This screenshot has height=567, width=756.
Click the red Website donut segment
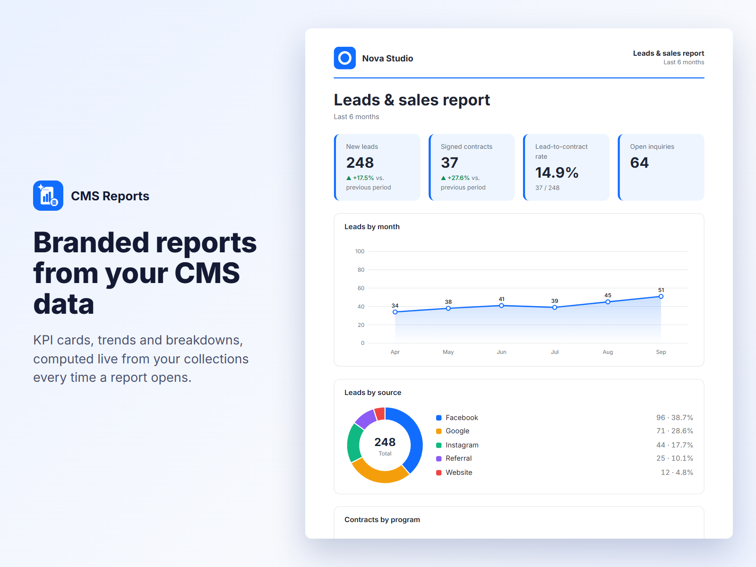click(x=379, y=414)
